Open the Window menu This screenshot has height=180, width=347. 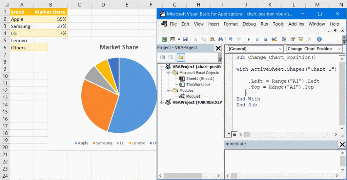click(317, 24)
